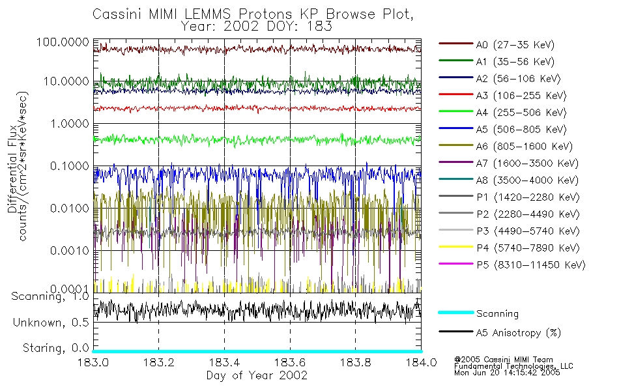Click the 10.0000 y-axis tick label

pyautogui.click(x=66, y=81)
